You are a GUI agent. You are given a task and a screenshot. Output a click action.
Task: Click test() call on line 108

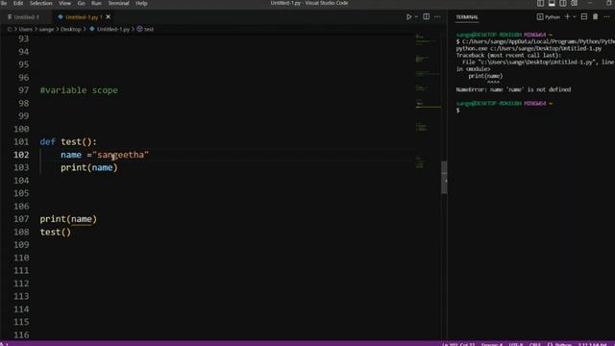coord(56,232)
